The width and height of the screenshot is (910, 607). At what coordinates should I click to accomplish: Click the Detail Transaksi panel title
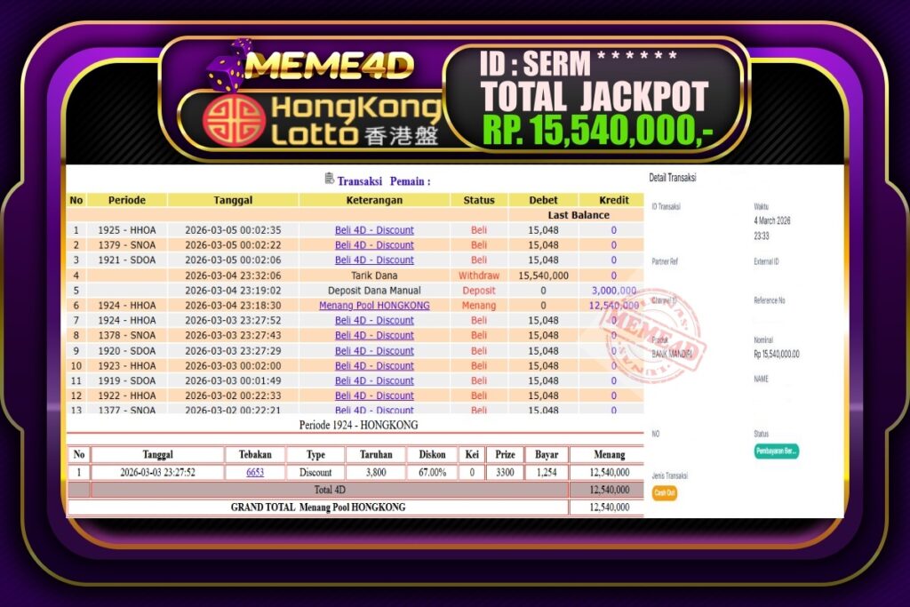tap(673, 178)
